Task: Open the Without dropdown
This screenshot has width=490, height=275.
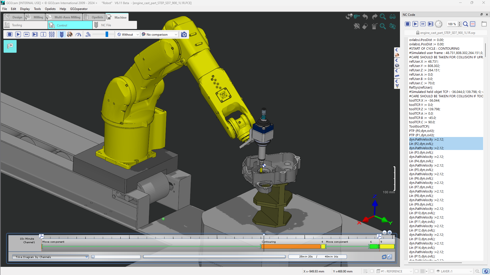Action: pos(128,34)
